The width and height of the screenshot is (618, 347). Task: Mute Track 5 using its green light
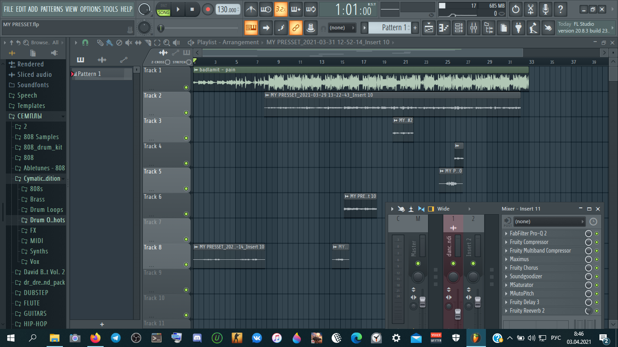click(x=186, y=188)
